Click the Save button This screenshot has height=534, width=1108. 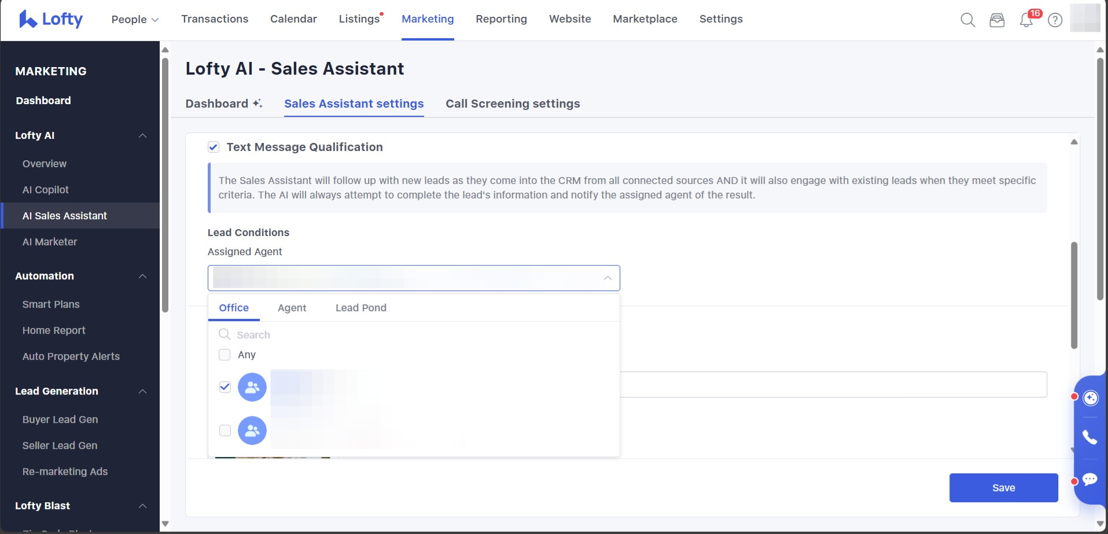(1003, 488)
